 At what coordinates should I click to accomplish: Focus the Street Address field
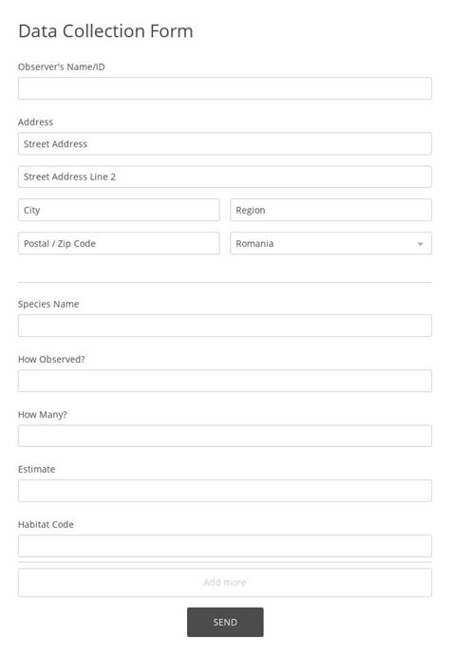pos(225,143)
